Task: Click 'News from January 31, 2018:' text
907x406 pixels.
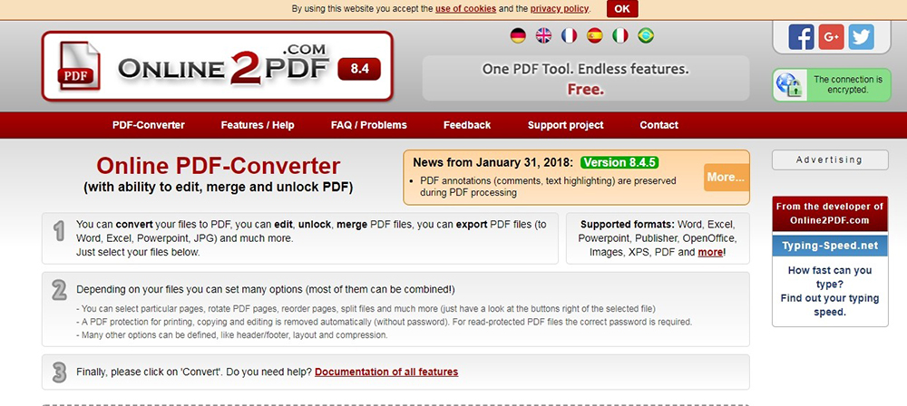Action: [493, 162]
